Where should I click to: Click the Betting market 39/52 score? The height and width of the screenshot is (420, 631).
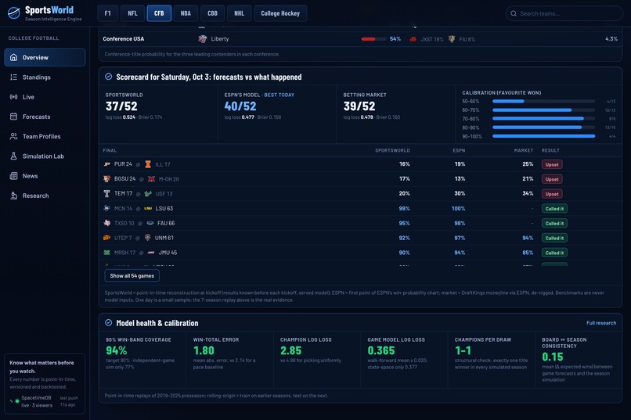[359, 106]
